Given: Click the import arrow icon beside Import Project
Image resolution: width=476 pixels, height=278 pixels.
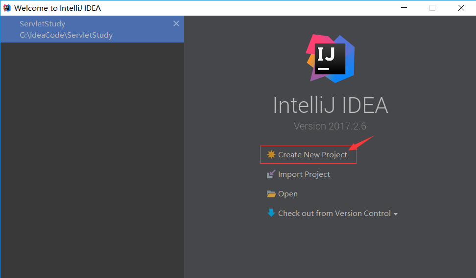Looking at the screenshot, I should 271,174.
